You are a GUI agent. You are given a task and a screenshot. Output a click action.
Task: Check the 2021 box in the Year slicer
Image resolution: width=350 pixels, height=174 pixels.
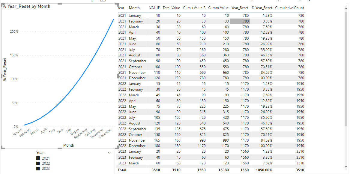[38, 158]
